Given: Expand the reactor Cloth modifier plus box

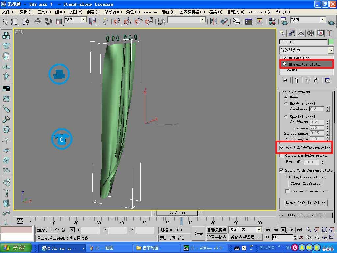Looking at the screenshot, I should pyautogui.click(x=290, y=64).
